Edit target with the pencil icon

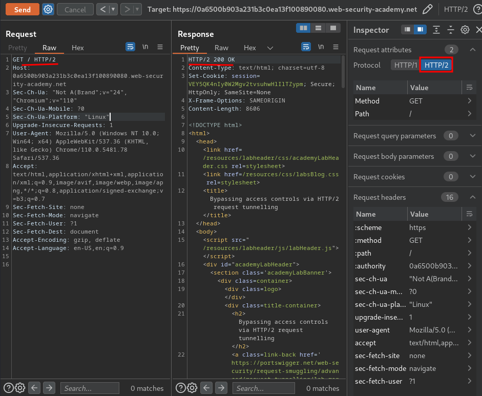(427, 9)
